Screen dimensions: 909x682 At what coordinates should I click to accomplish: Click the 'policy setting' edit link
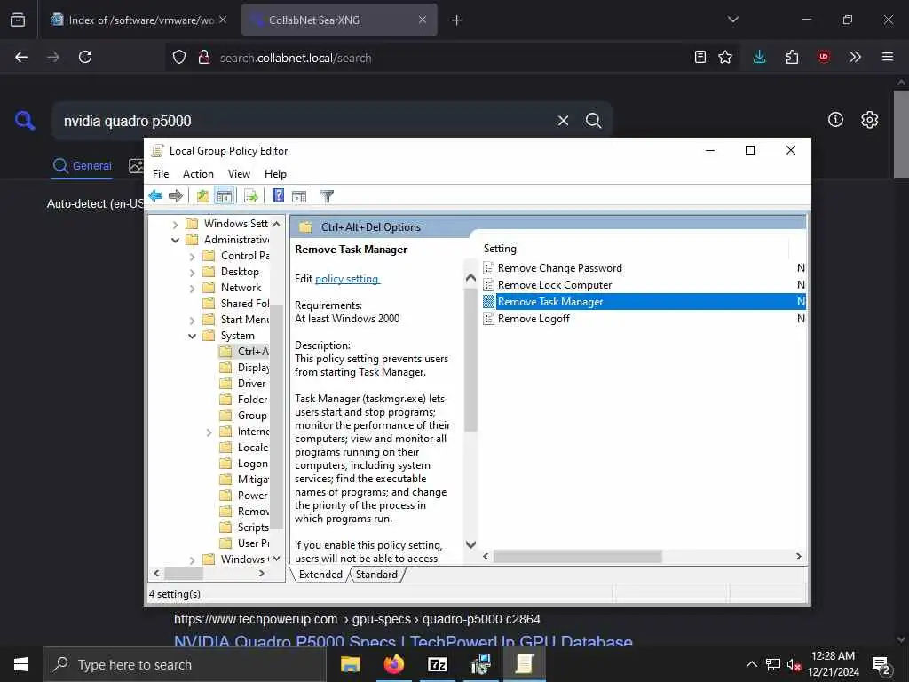pos(347,279)
